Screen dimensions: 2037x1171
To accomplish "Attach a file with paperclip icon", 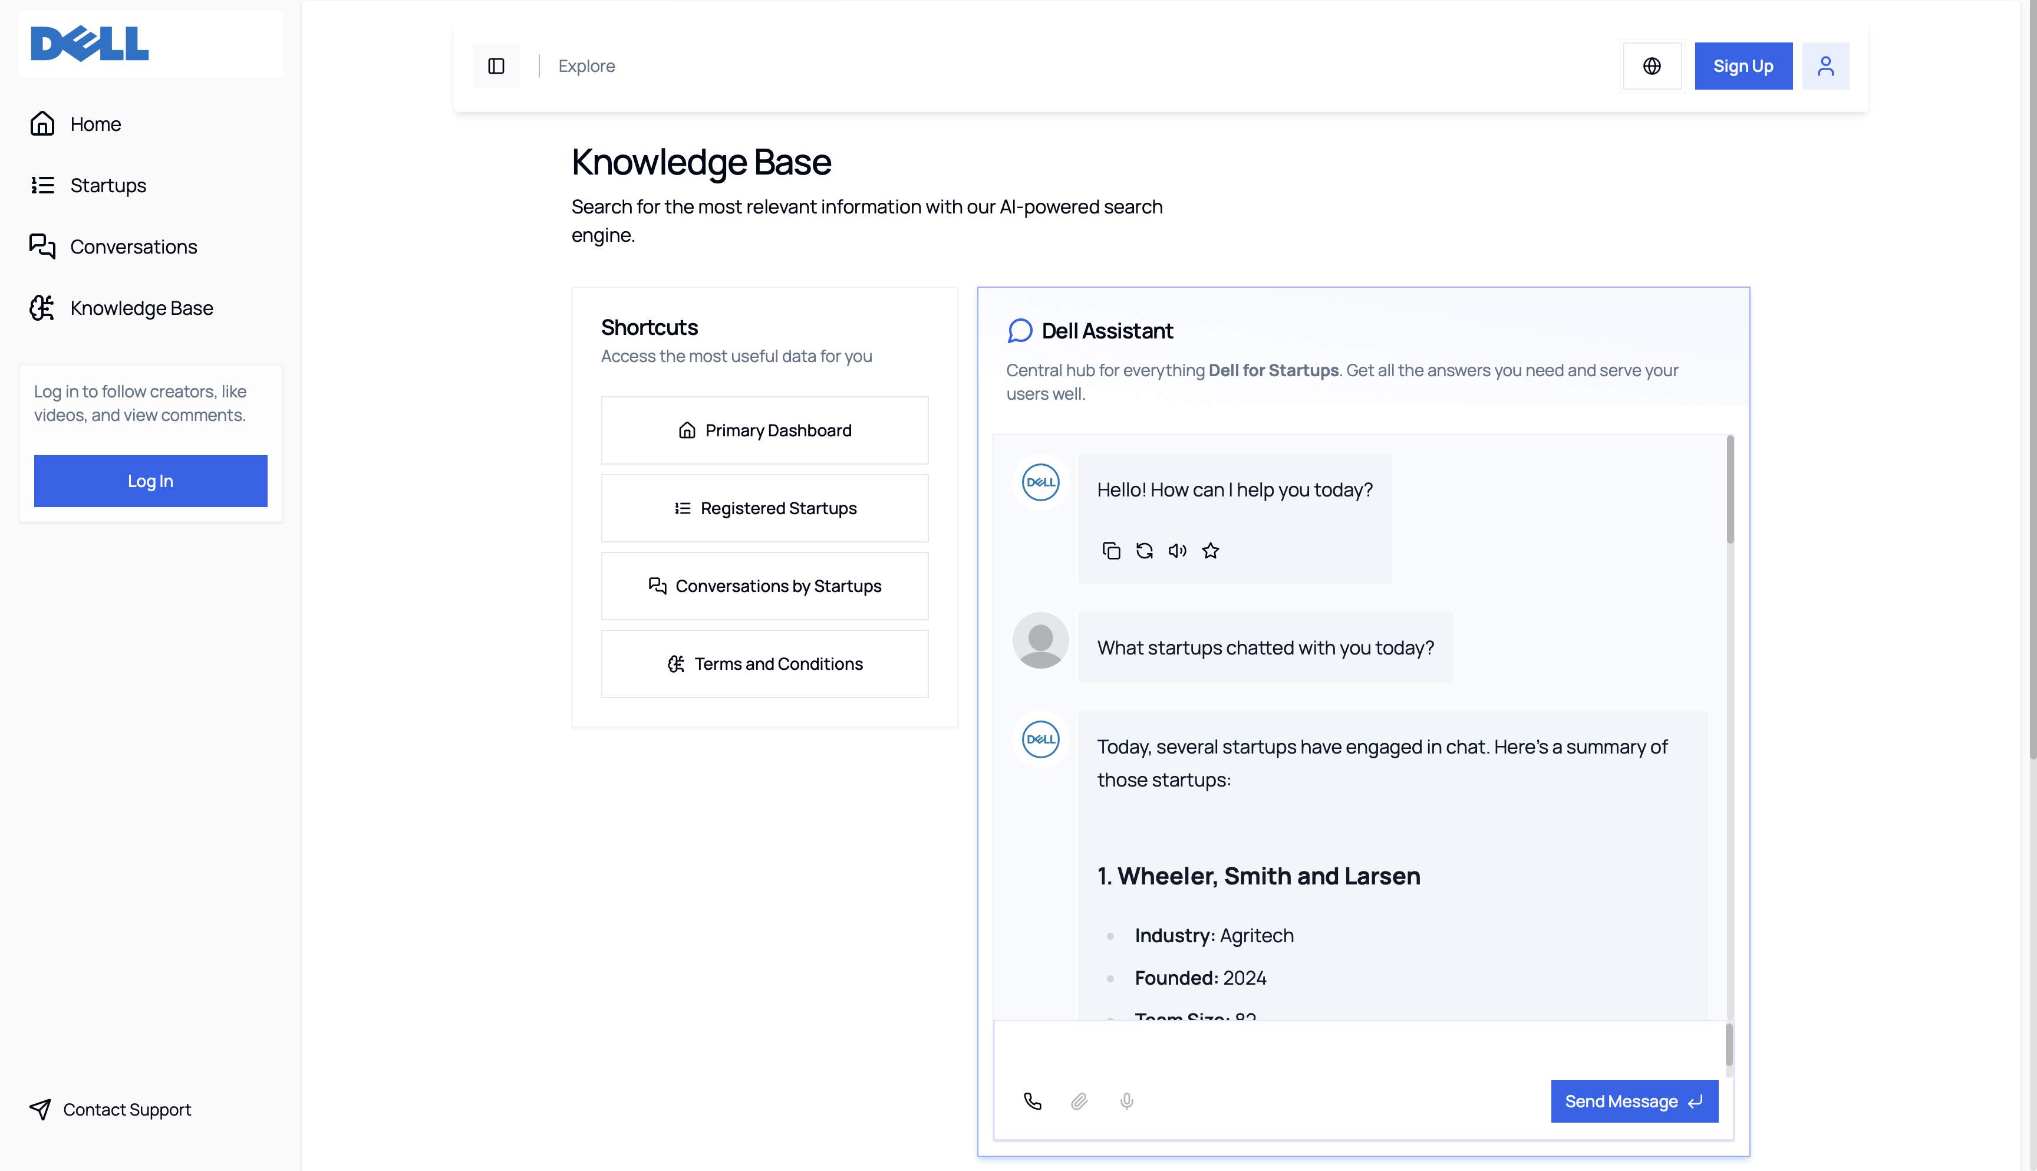I will (x=1080, y=1101).
